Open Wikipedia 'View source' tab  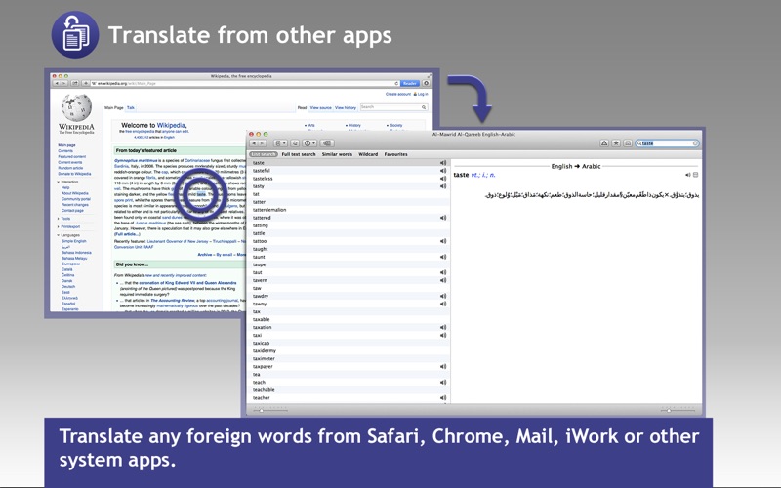point(321,107)
